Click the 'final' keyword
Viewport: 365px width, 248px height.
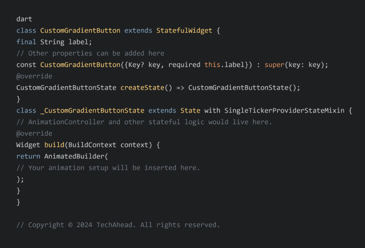point(26,42)
